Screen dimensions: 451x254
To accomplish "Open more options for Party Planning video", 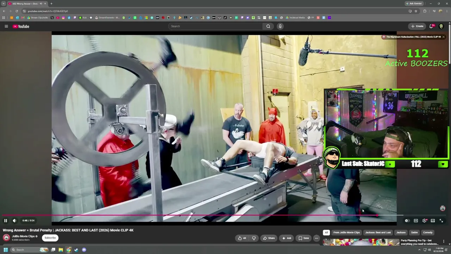I will coord(444,242).
